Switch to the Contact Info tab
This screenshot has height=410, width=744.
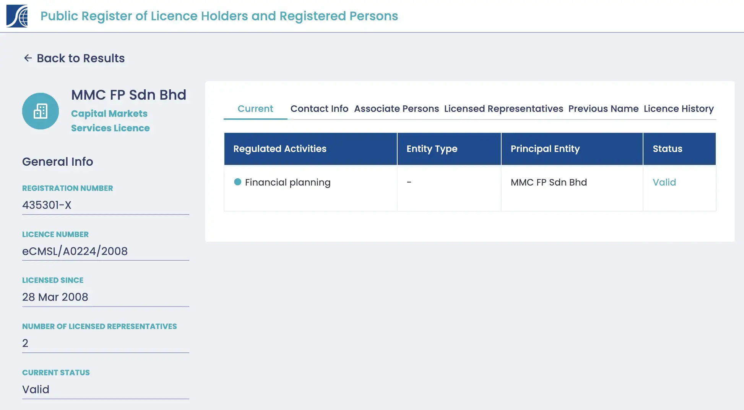(320, 109)
